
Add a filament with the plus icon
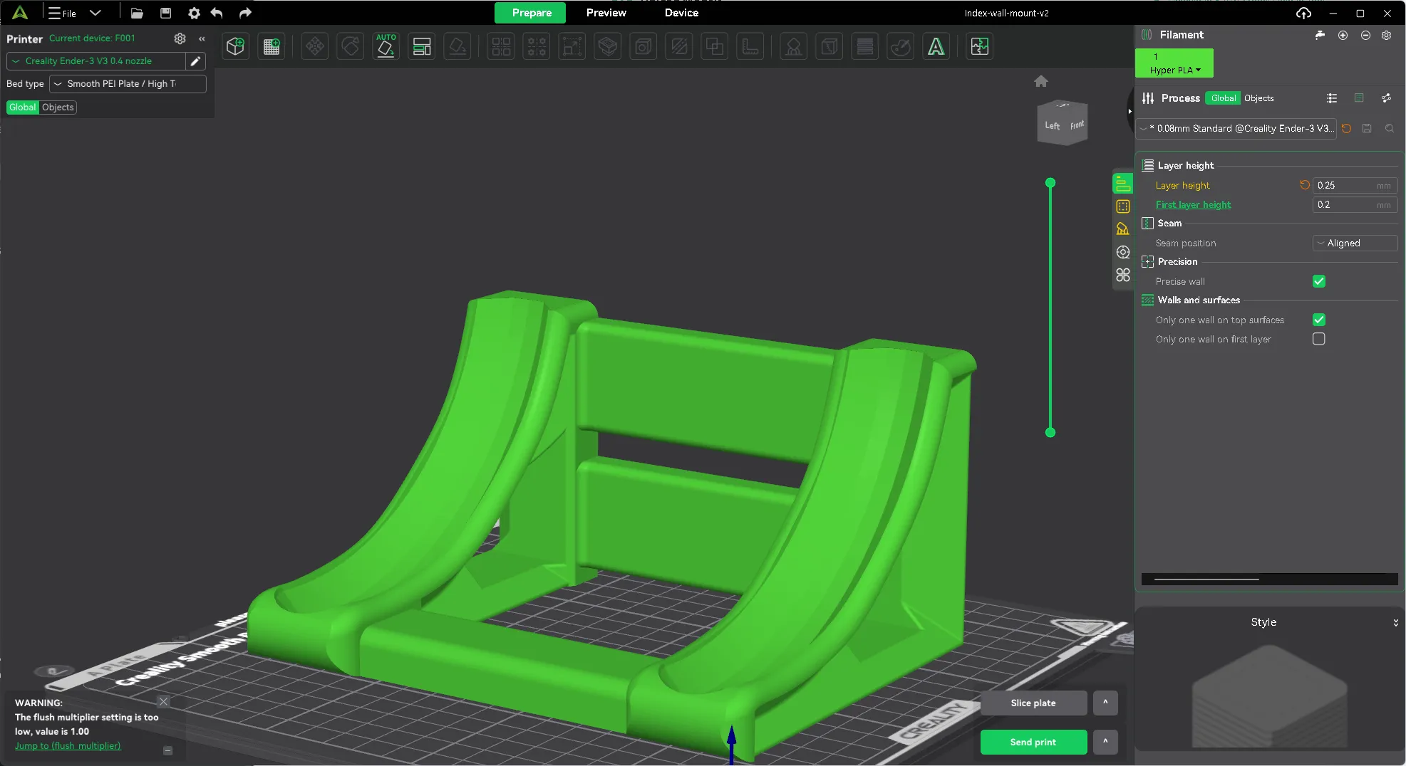point(1343,35)
